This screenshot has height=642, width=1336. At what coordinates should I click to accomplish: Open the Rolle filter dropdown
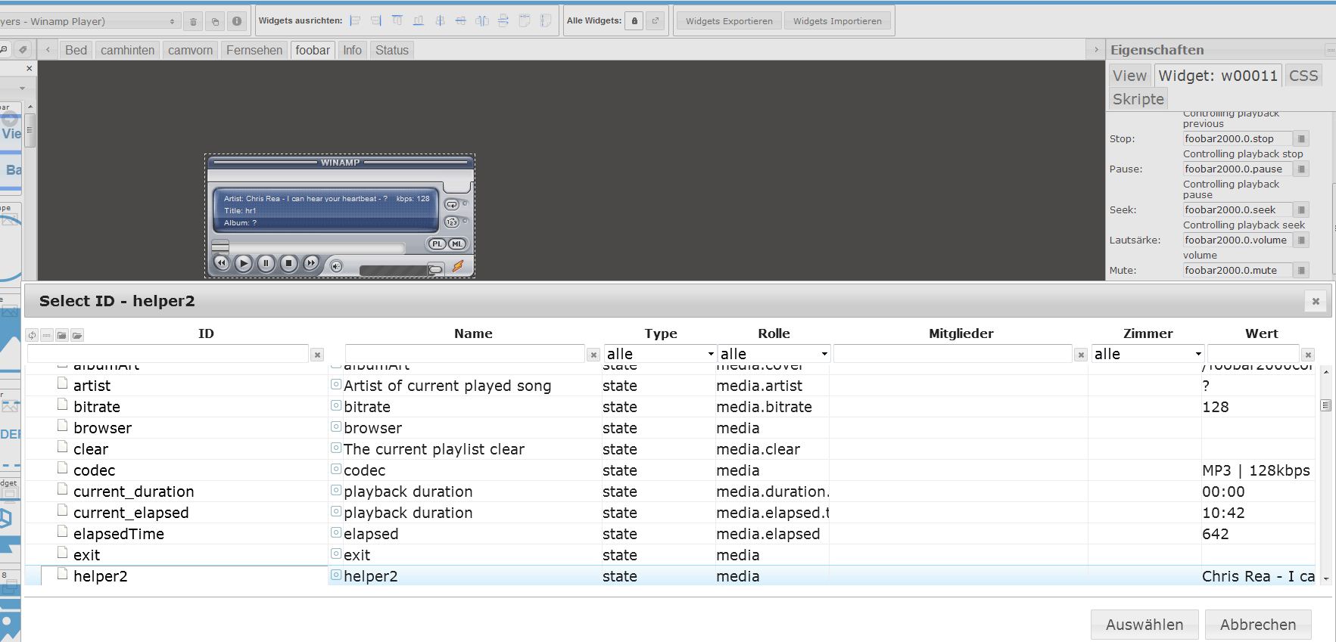tap(773, 354)
